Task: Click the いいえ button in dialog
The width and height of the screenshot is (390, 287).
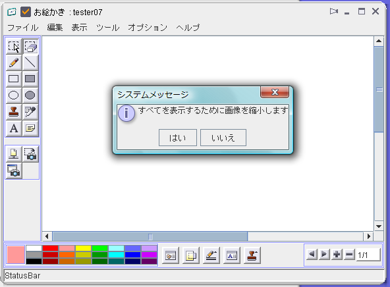Action: (223, 138)
